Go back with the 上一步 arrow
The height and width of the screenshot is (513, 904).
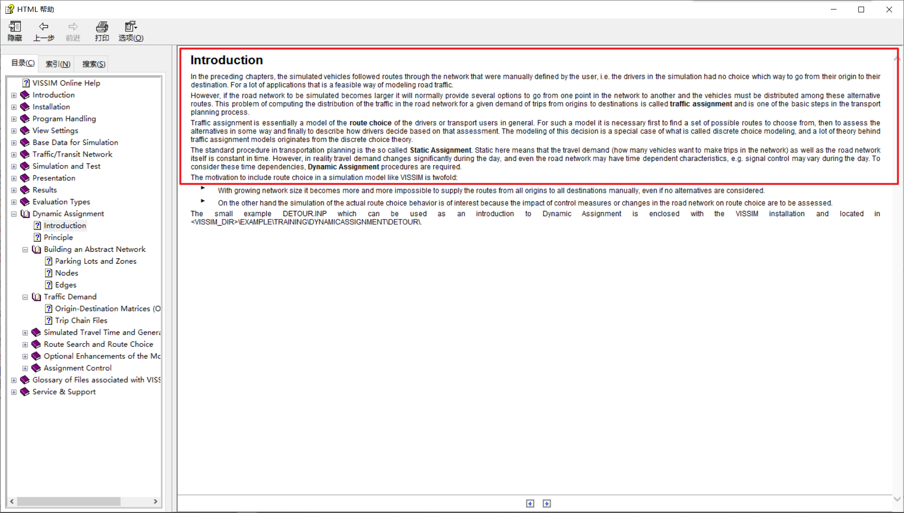(x=44, y=31)
